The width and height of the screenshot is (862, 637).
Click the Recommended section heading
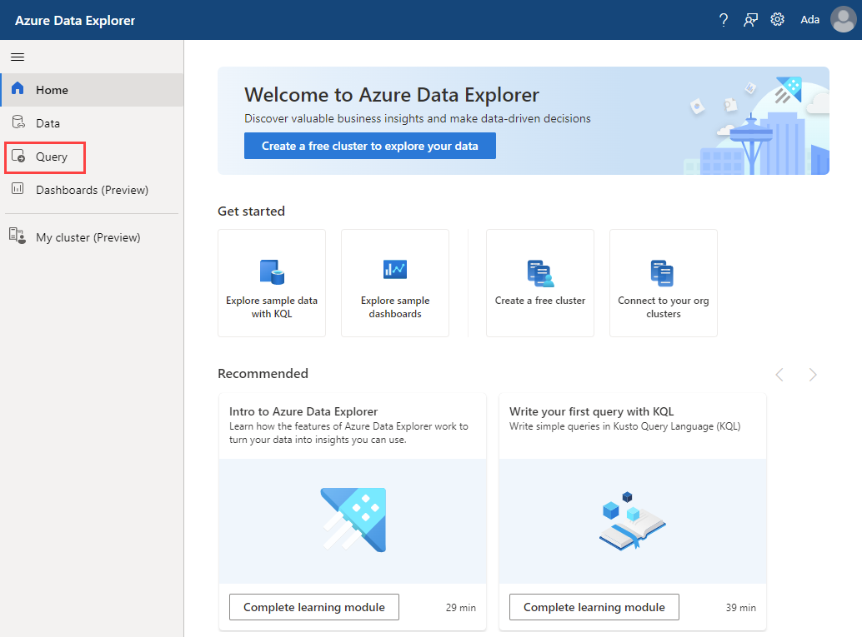point(263,373)
